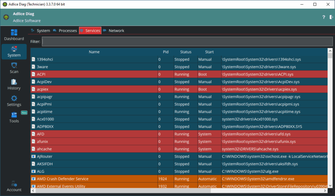Open the Settings gear in sidebar
This screenshot has height=196, width=335.
[x=14, y=101]
